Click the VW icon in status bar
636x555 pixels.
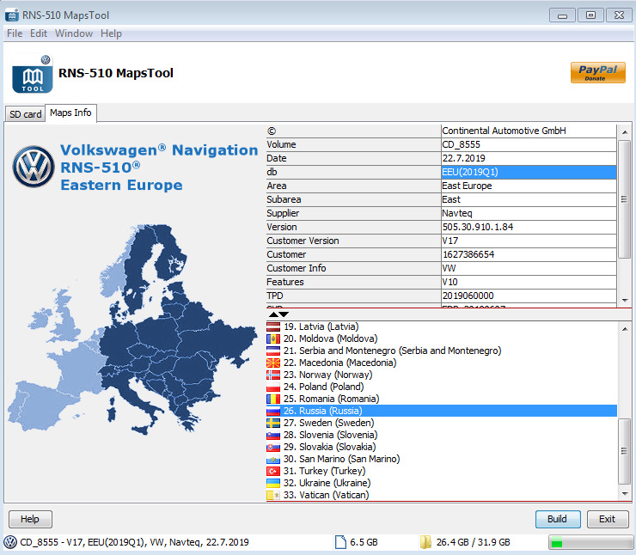10,542
